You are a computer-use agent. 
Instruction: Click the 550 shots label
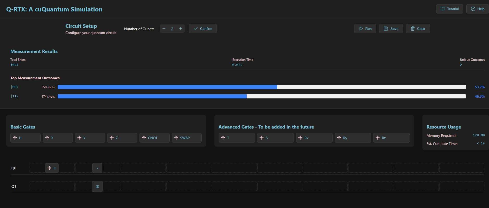coord(48,87)
